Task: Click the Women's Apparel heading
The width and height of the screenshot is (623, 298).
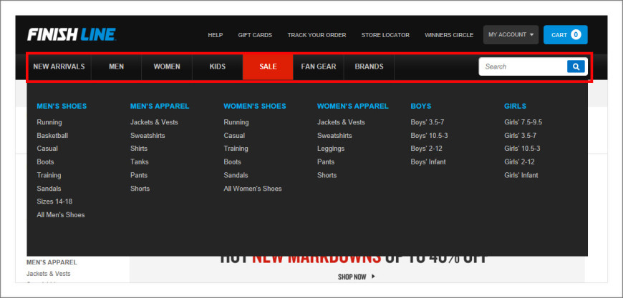Action: 353,106
